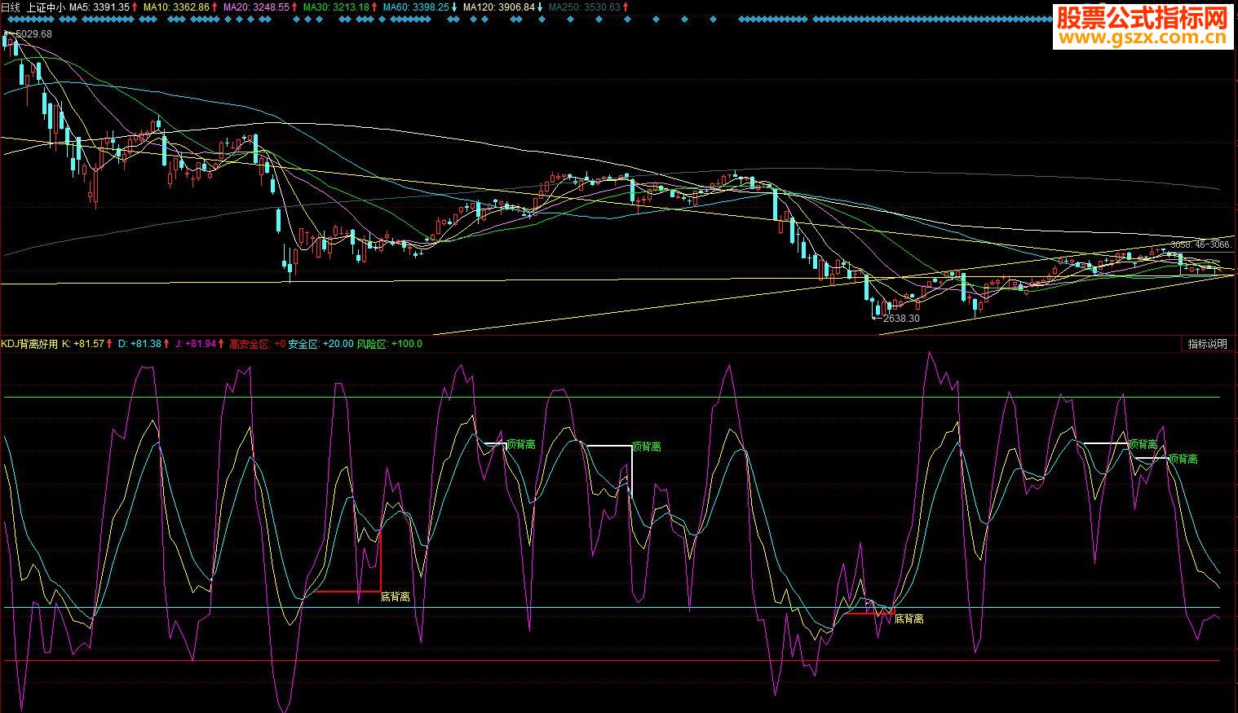1238x713 pixels.
Task: Select the D: +81.38 indicator value
Action: tap(139, 344)
